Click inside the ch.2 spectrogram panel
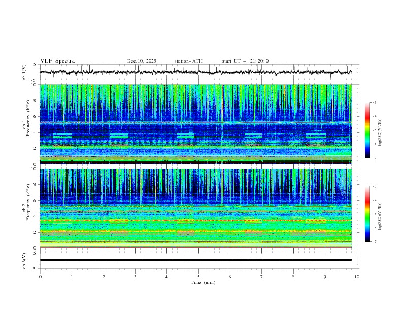 click(195, 208)
